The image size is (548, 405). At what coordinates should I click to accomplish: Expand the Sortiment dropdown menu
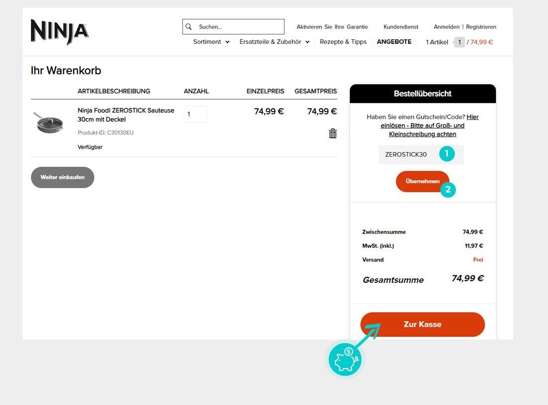pos(211,42)
